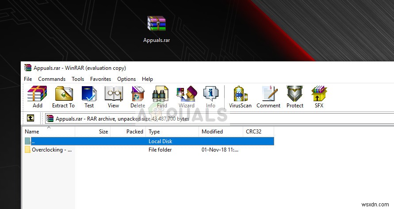Open the View file tool

coord(114,97)
